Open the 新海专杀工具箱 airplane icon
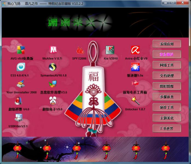The width and height of the screenshot is (191, 164). coord(135,83)
